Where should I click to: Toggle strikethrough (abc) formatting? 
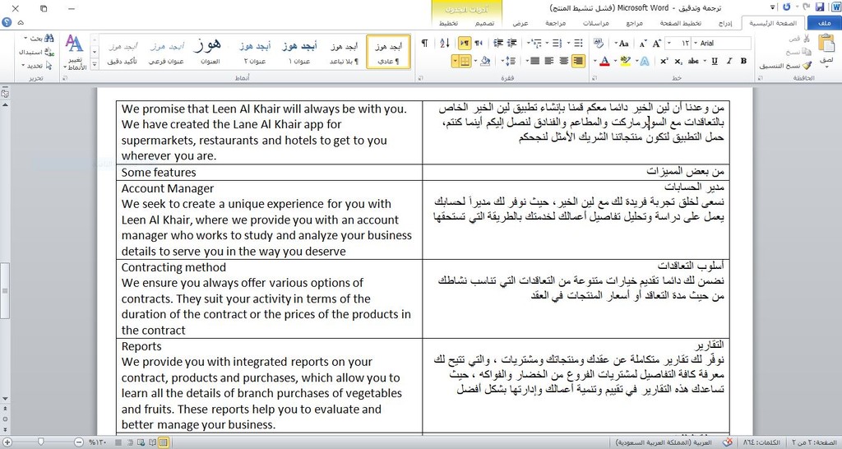pos(694,61)
